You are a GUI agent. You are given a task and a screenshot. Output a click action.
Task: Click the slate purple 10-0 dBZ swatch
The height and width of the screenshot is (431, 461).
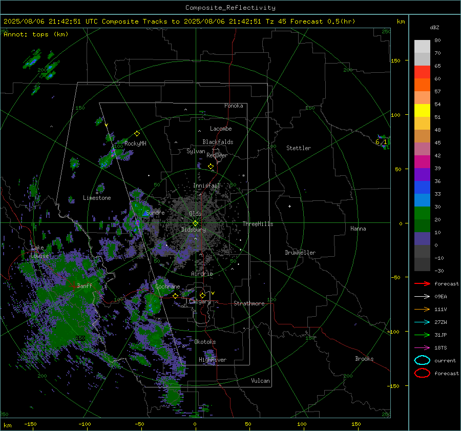point(422,239)
